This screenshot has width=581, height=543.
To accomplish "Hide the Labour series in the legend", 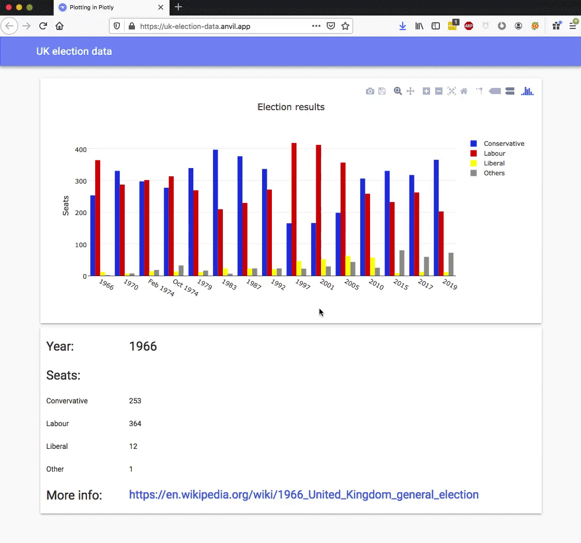I will pyautogui.click(x=495, y=153).
